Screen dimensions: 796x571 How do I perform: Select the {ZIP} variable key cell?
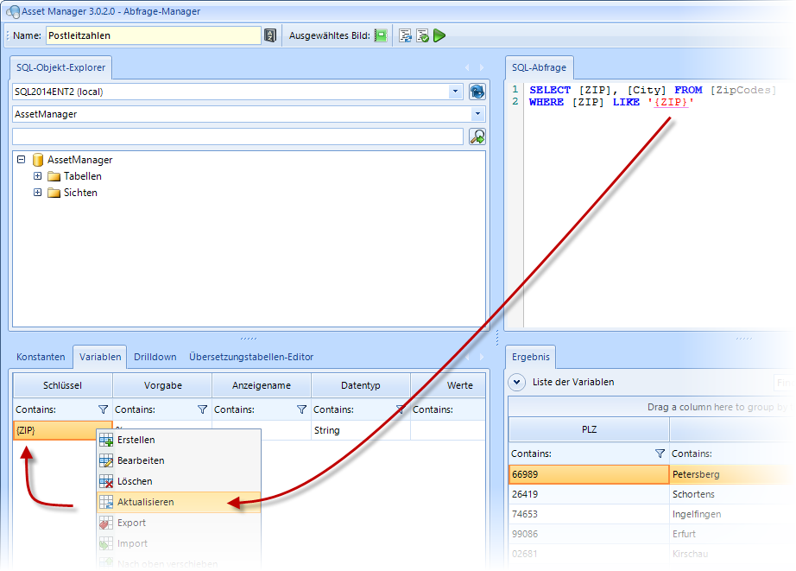click(x=62, y=430)
